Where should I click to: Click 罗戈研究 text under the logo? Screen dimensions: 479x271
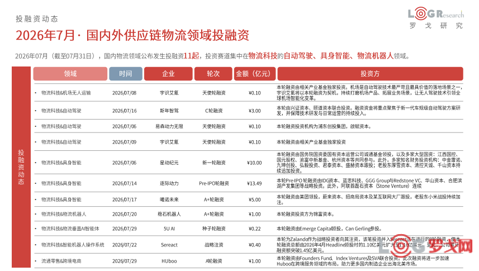pos(436,26)
